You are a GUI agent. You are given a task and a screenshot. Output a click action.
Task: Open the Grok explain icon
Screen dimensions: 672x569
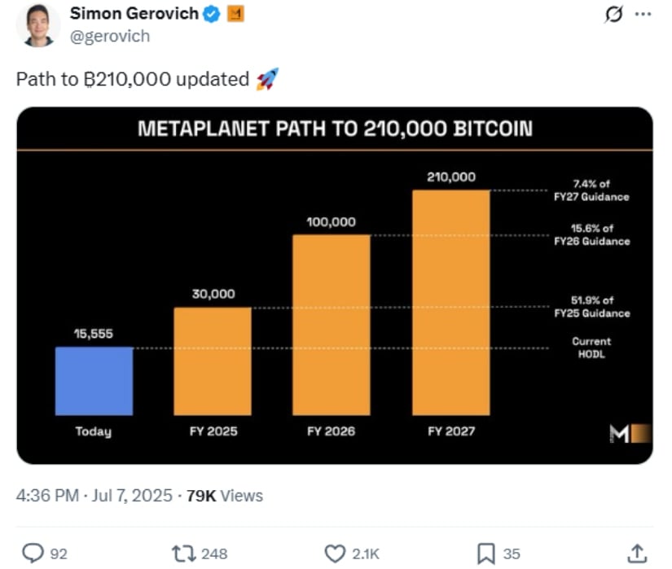[613, 15]
